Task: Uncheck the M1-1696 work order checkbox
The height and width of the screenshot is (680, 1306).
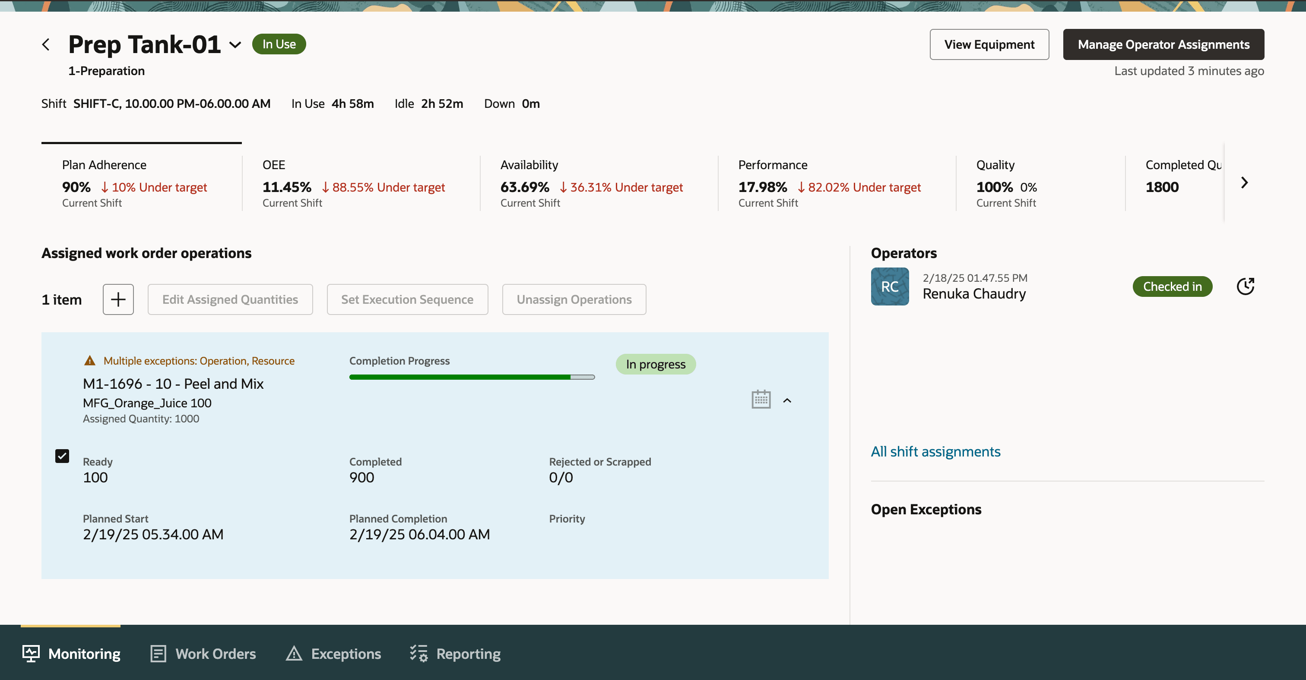Action: tap(62, 456)
